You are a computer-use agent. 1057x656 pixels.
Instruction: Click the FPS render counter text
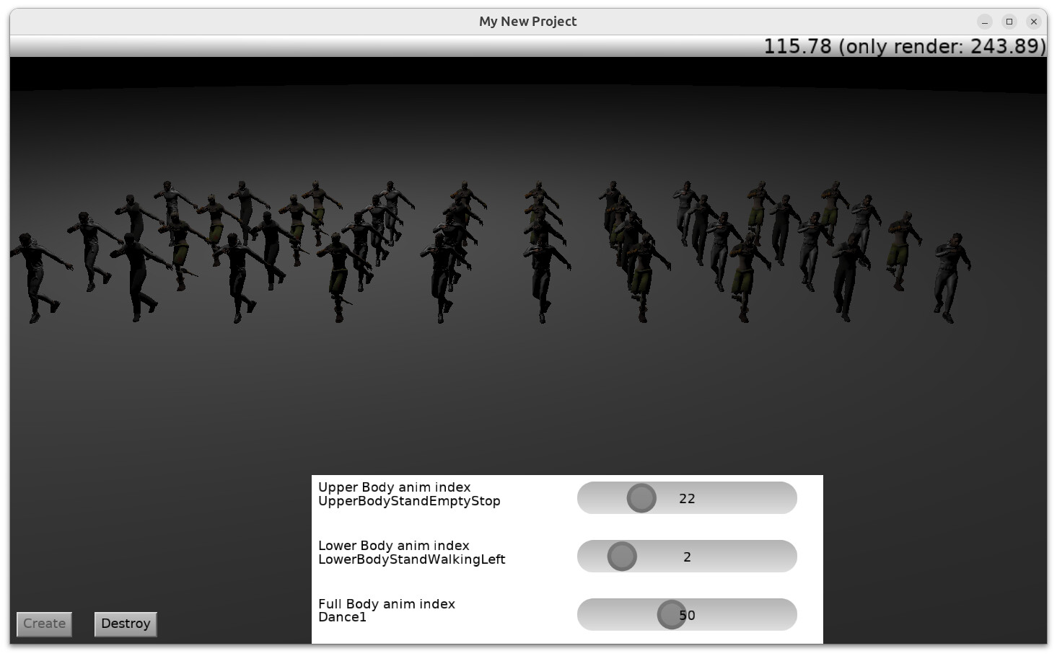[x=904, y=46]
